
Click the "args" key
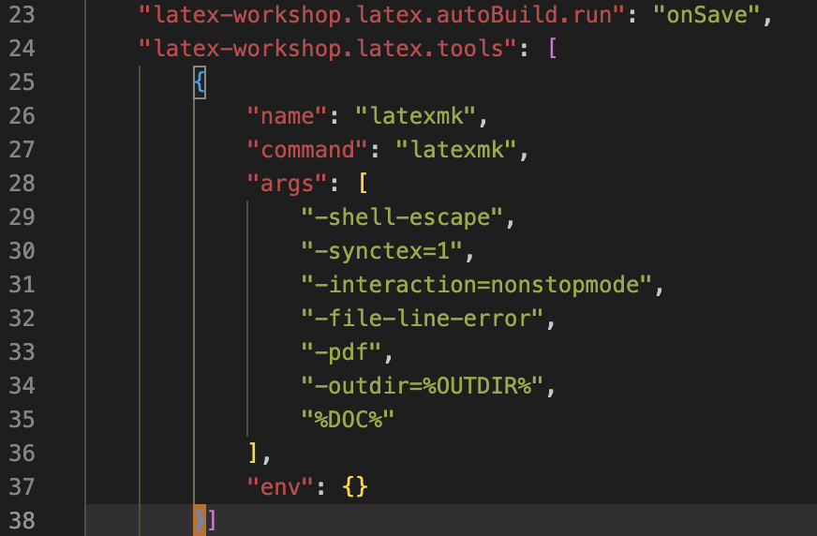(x=287, y=184)
